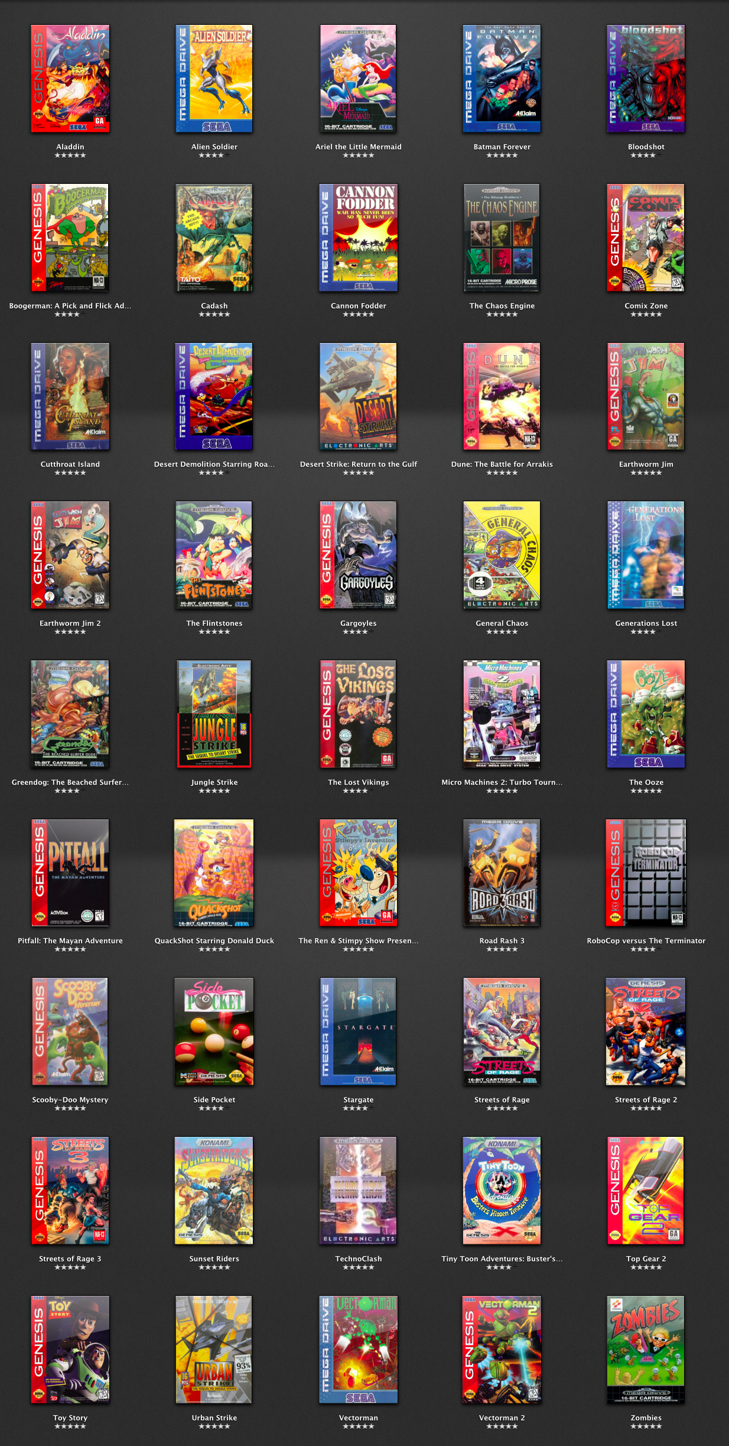Select The Ooze game cover
Image resolution: width=729 pixels, height=1446 pixels.
[x=646, y=714]
